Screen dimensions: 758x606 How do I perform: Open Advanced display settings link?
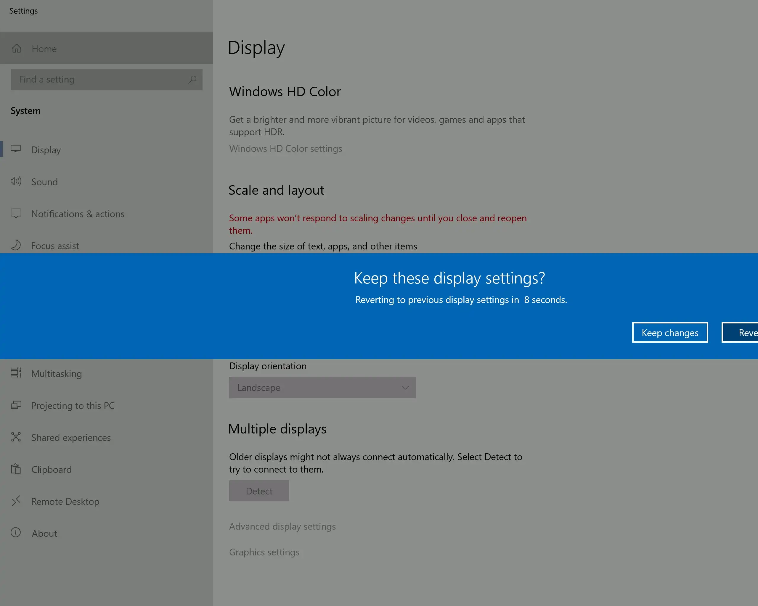[282, 526]
